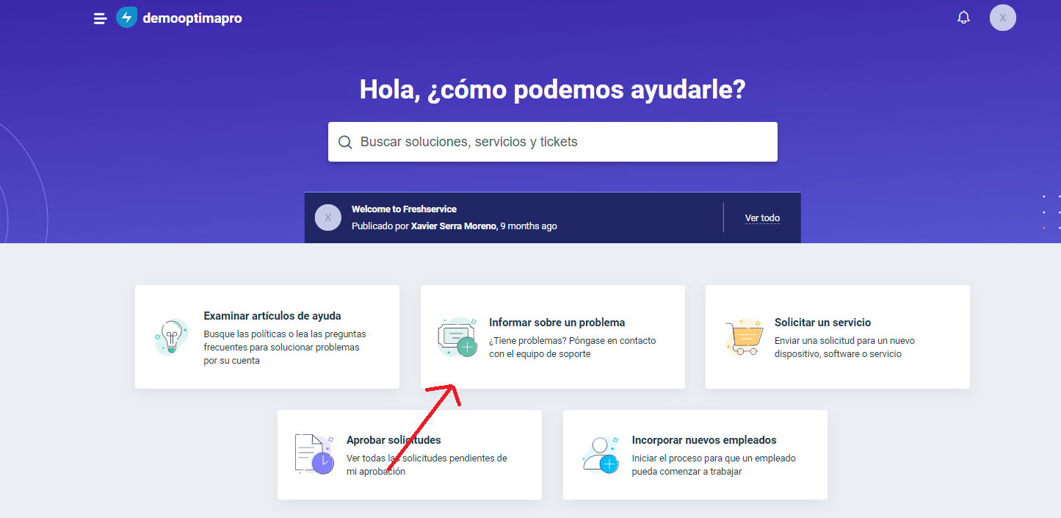
Task: Click the ticket icon for reporting a problem
Action: coord(457,337)
